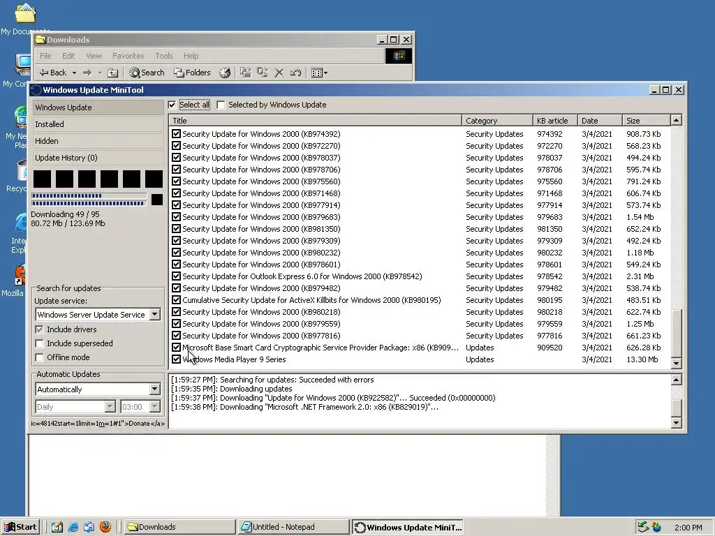Open the Back history dropdown arrow in the Downloads window
This screenshot has height=536, width=715.
point(74,73)
